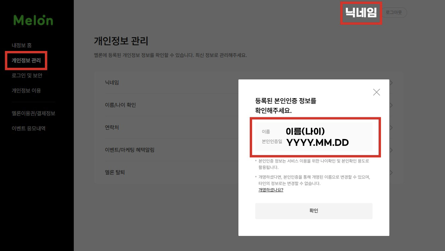The height and width of the screenshot is (251, 445).
Task: Go to 로그인 및 보안
Action: [x=27, y=75]
